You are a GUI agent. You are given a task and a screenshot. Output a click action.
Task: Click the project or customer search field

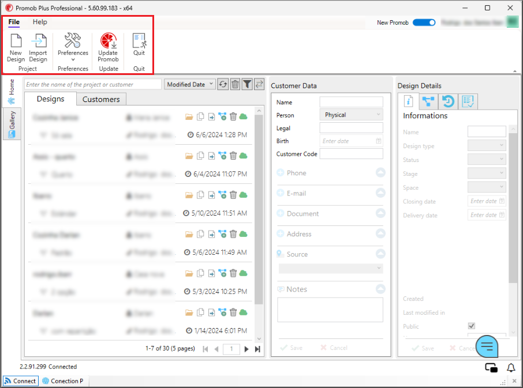93,85
